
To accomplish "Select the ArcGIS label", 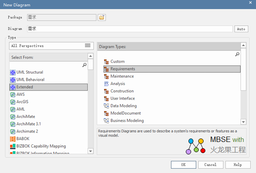I will tap(22, 102).
